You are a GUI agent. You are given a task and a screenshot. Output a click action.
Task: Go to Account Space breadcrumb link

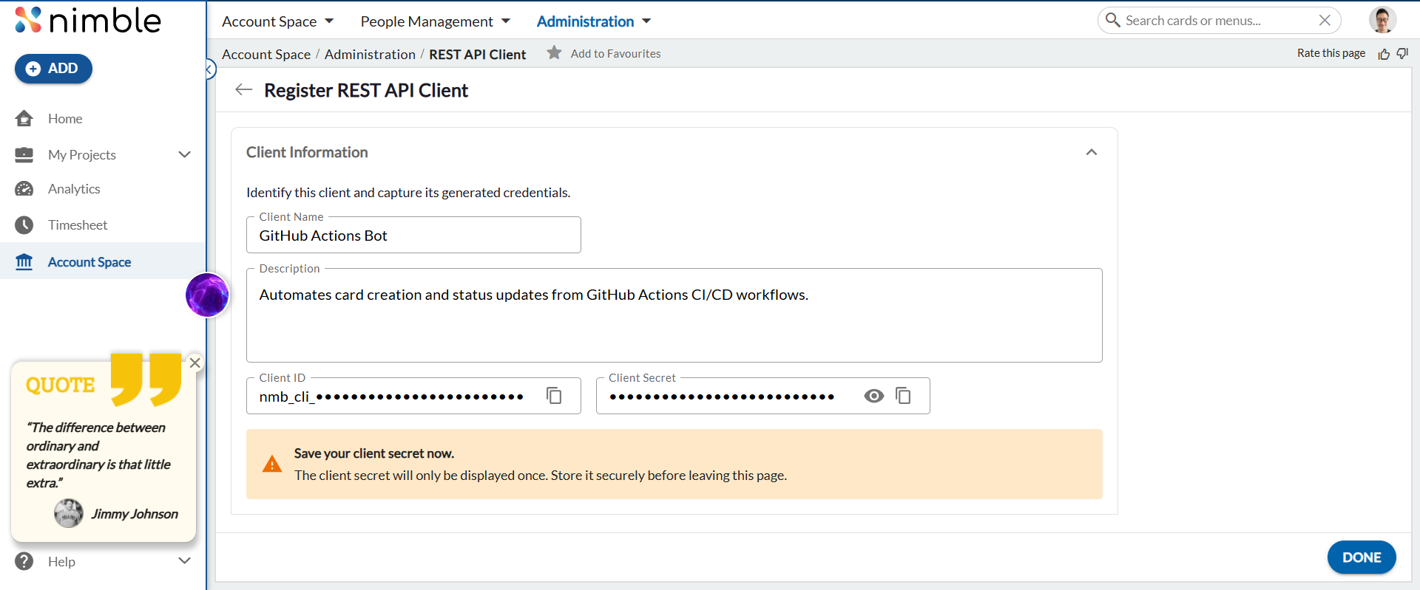point(266,54)
